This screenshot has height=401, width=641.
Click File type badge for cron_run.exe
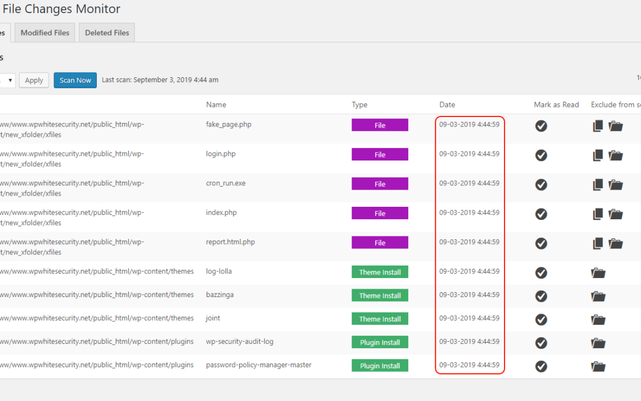pos(380,184)
